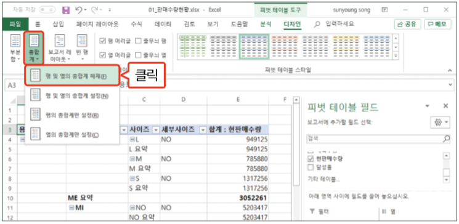The width and height of the screenshot is (459, 224).
Task: Click the save floppy disk icon
Action: pyautogui.click(x=67, y=10)
